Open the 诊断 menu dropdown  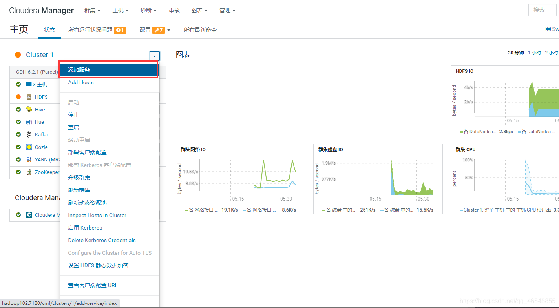coord(149,10)
